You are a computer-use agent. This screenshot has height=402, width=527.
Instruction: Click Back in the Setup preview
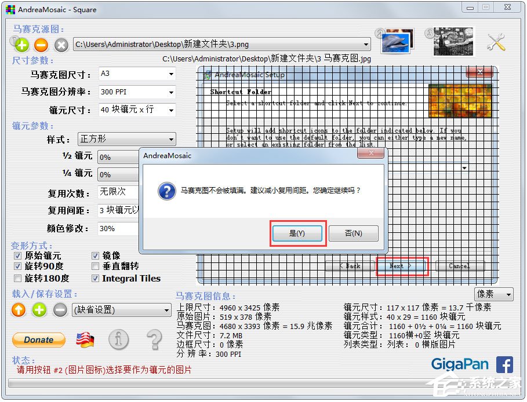click(x=350, y=266)
